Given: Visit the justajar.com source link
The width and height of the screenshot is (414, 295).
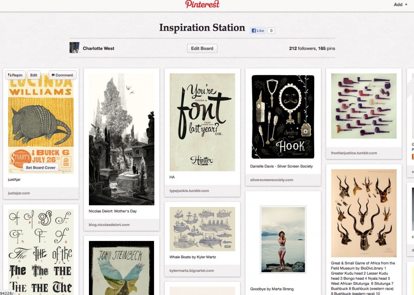Looking at the screenshot, I should point(19,193).
